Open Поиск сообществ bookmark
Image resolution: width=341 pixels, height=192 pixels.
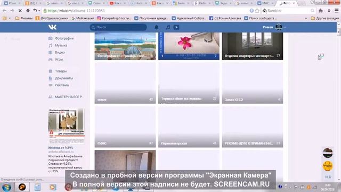[261, 18]
